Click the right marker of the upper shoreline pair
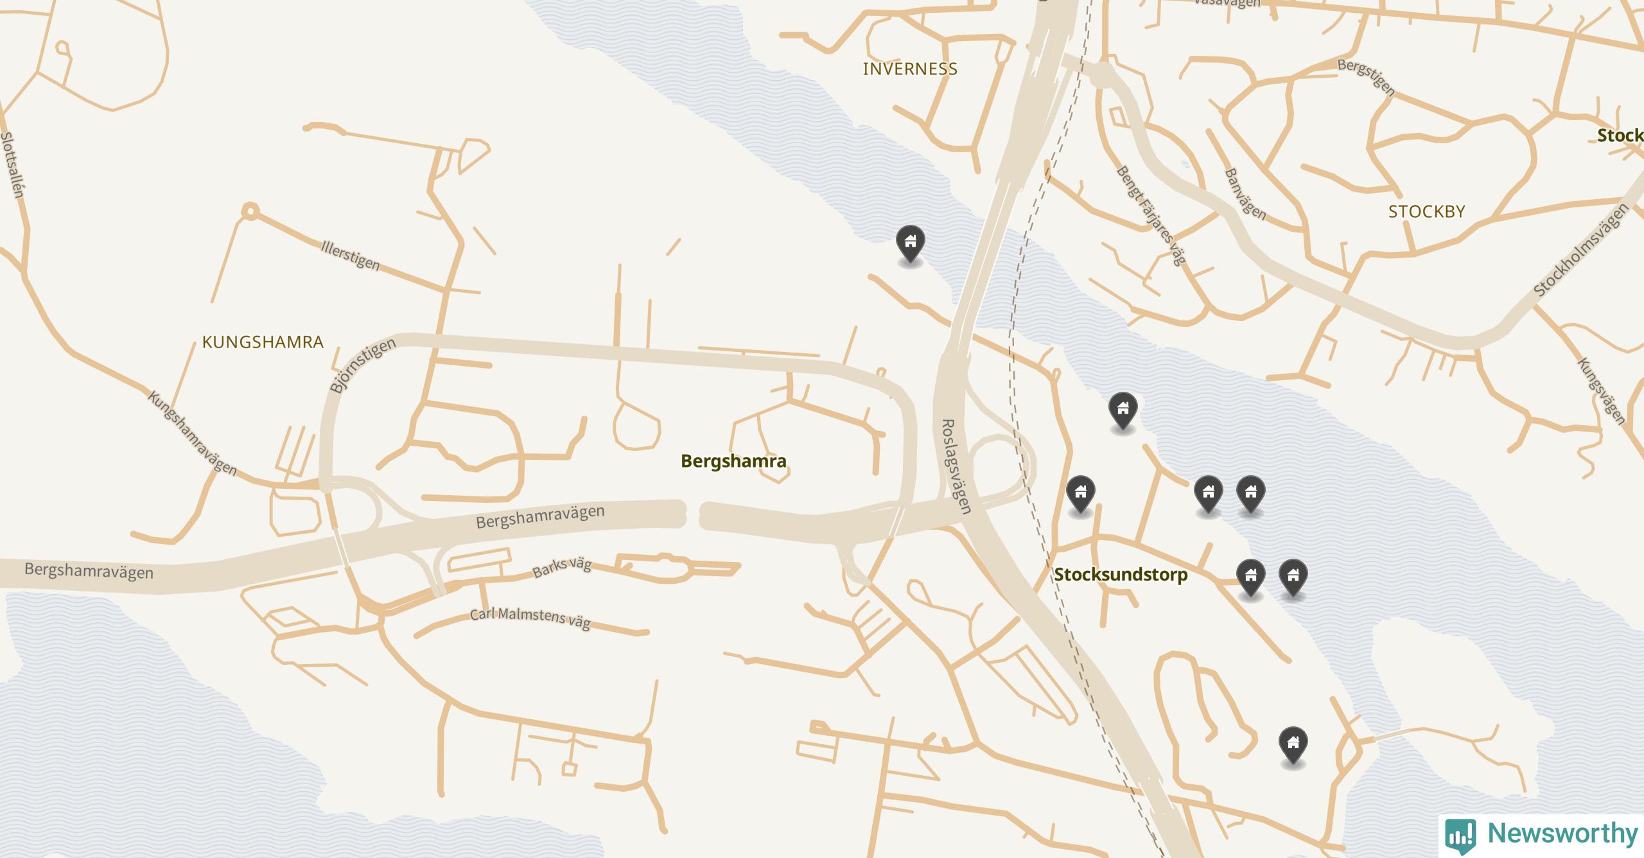1644x858 pixels. (1250, 495)
